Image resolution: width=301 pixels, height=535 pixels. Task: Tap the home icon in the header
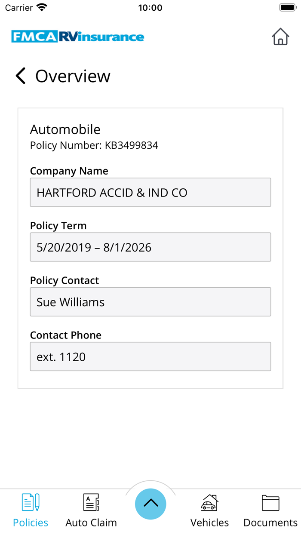coord(281,37)
